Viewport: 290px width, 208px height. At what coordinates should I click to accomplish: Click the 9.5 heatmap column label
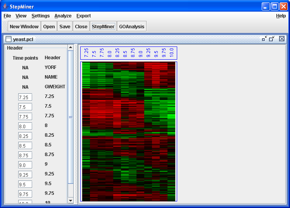pos(156,54)
